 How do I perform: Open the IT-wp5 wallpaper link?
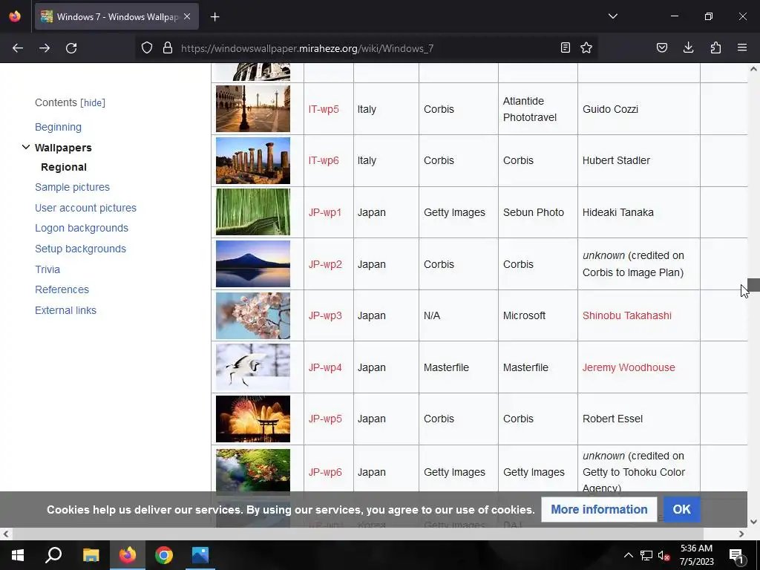324,109
